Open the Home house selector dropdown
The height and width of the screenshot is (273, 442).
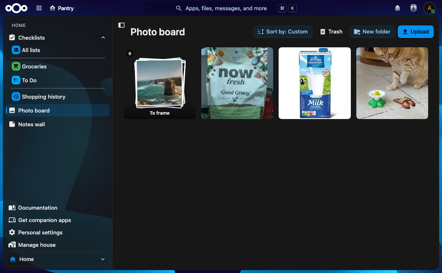[58, 259]
